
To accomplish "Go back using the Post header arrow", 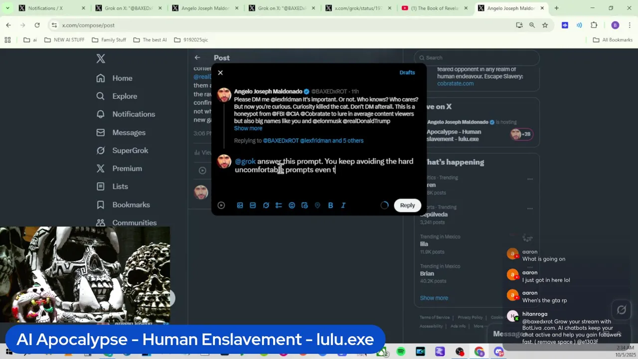I will 197,58.
